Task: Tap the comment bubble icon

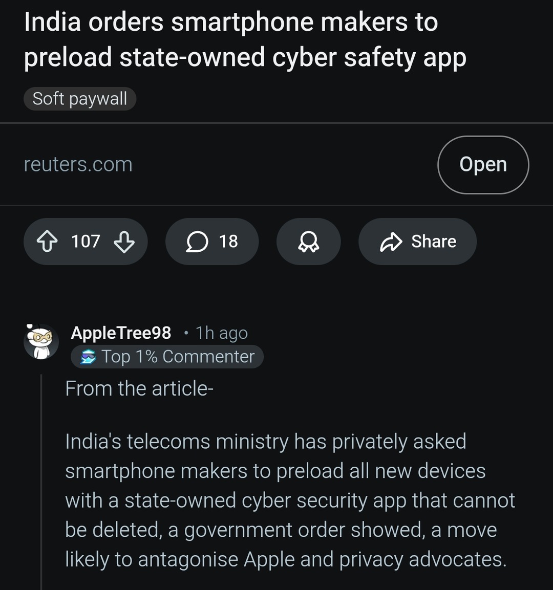Action: pos(197,242)
